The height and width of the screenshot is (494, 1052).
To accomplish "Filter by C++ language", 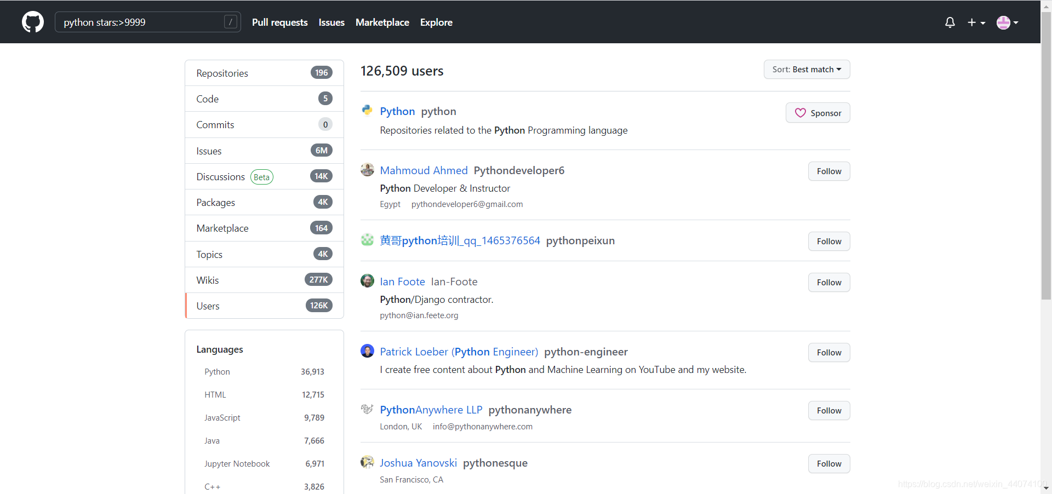I will coord(264,487).
